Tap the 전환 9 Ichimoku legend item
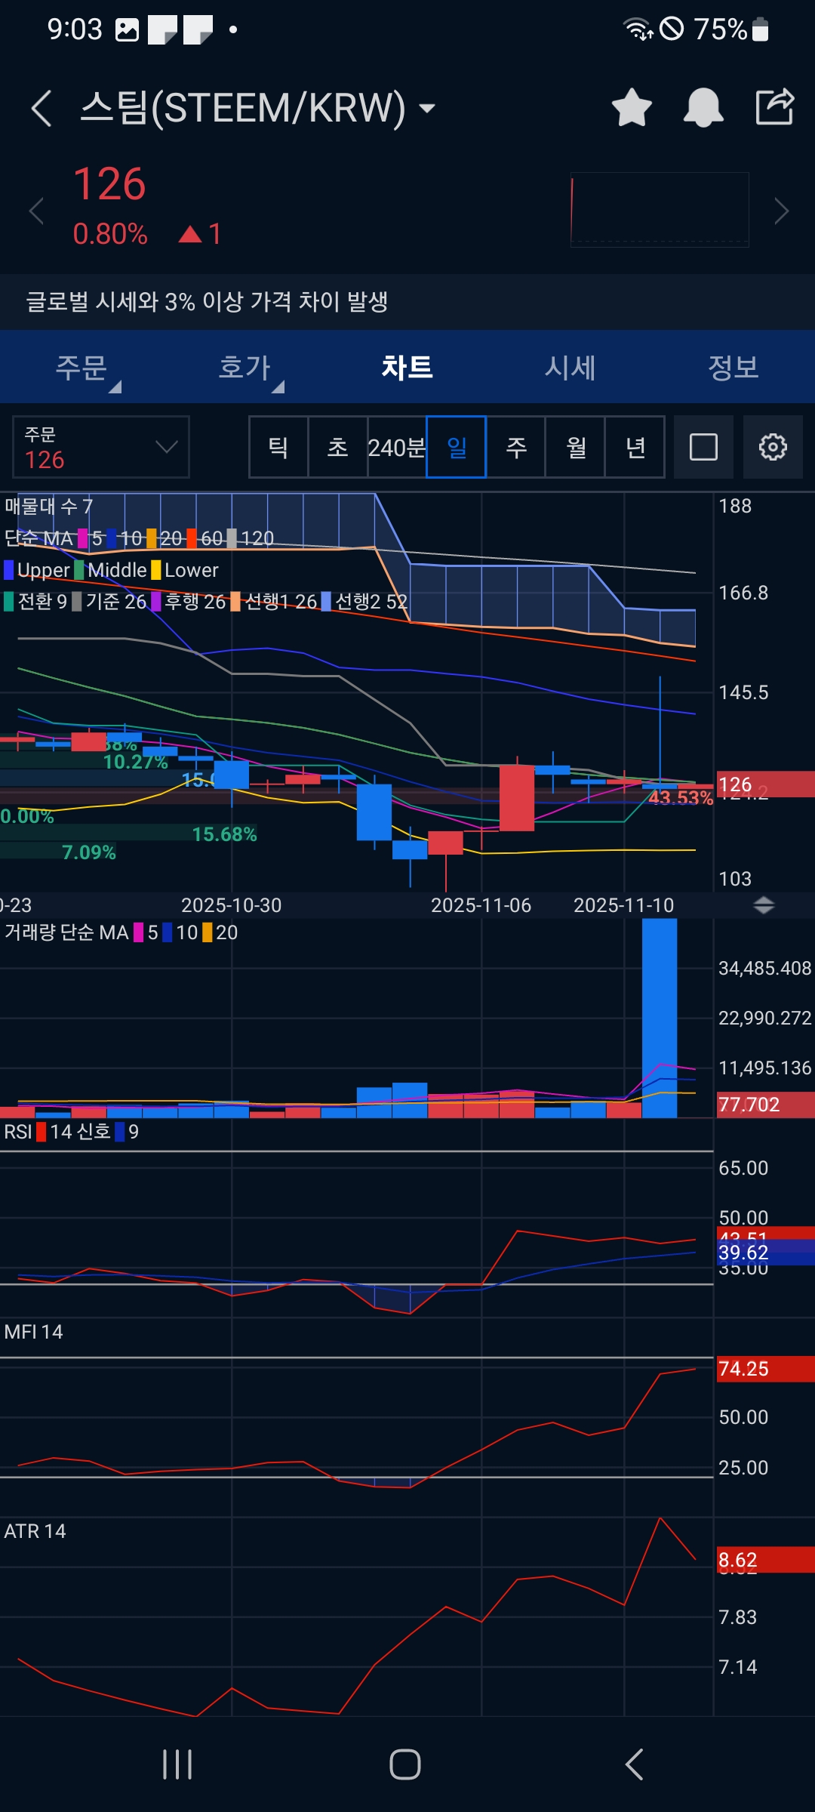Screen dimensions: 815x1812 click(35, 602)
